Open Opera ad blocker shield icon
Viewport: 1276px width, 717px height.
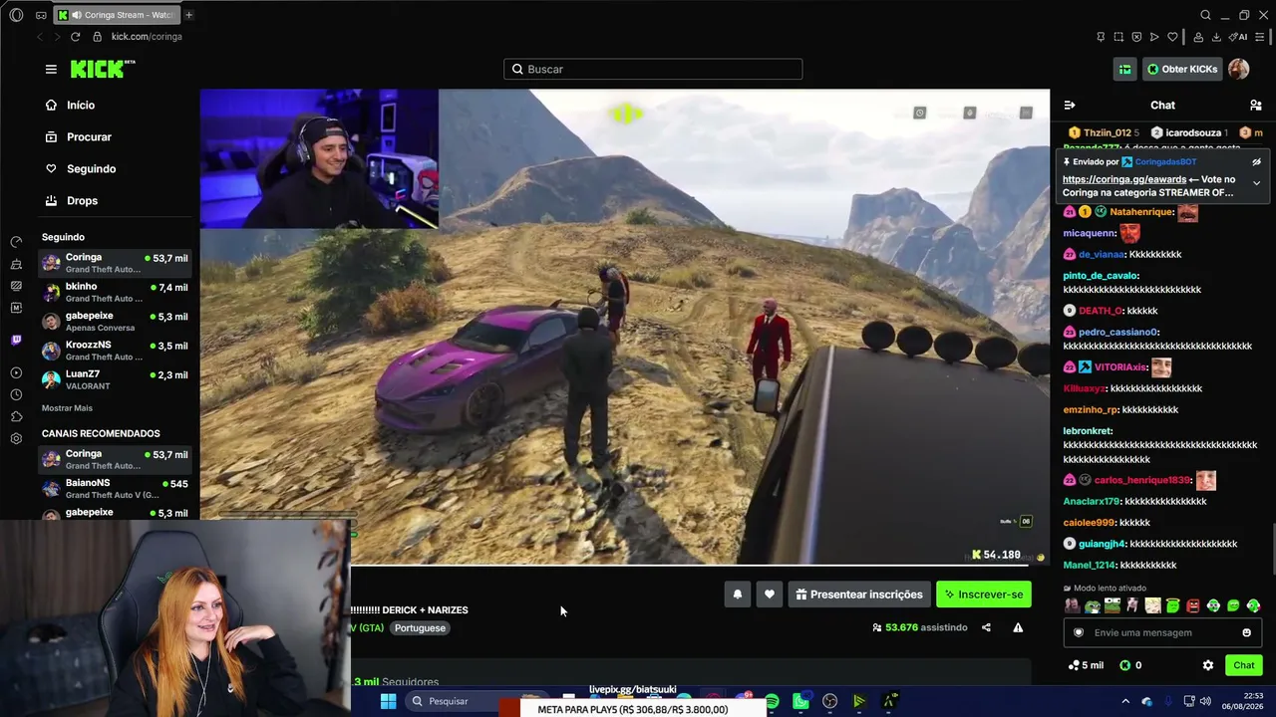point(1136,37)
